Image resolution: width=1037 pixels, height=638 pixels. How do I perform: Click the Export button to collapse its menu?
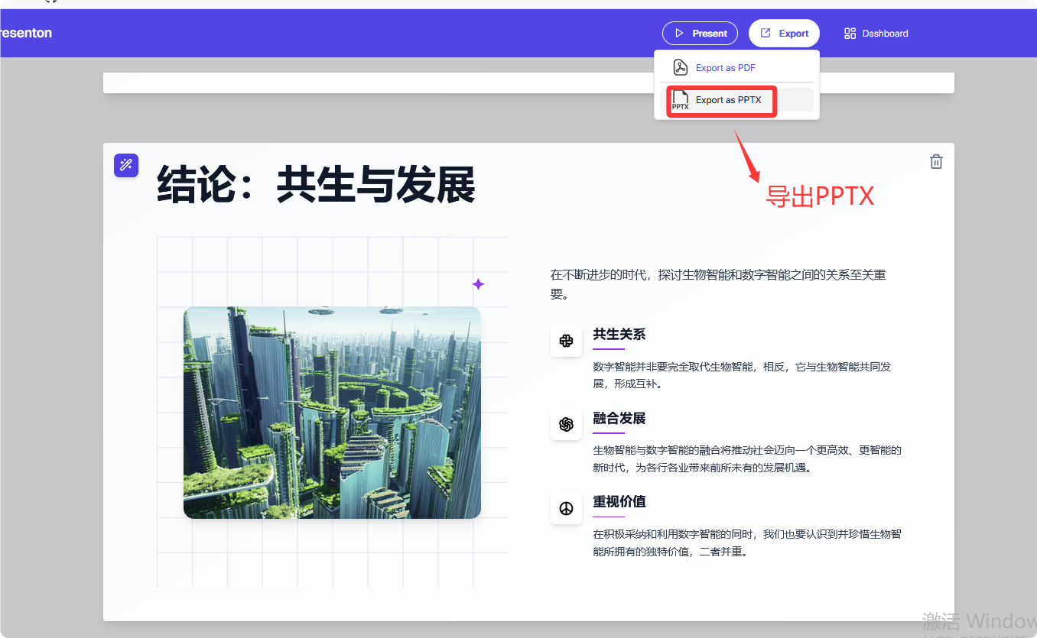784,33
